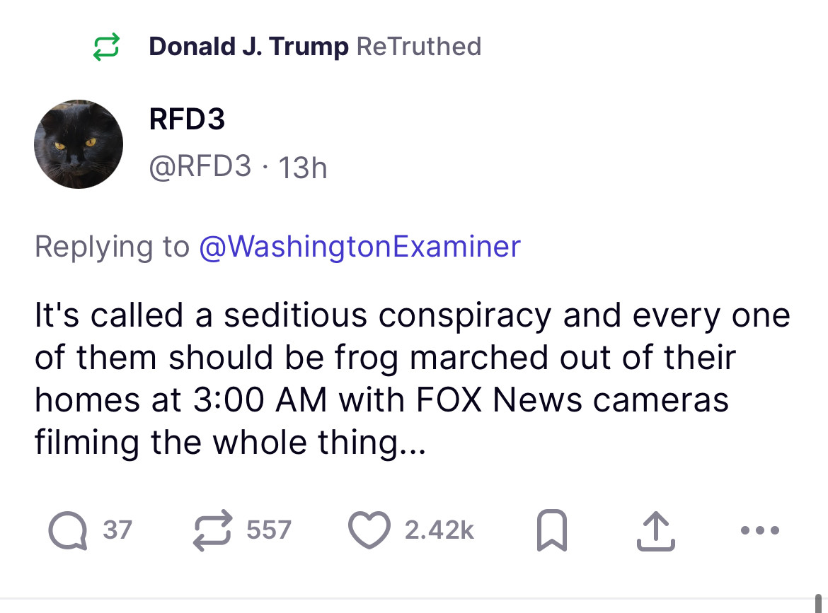Open the black cat profile avatar

point(79,144)
